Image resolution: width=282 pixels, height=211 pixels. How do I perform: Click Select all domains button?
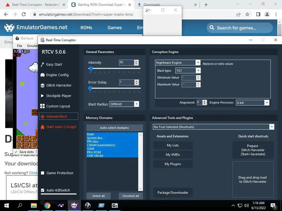(x=98, y=196)
